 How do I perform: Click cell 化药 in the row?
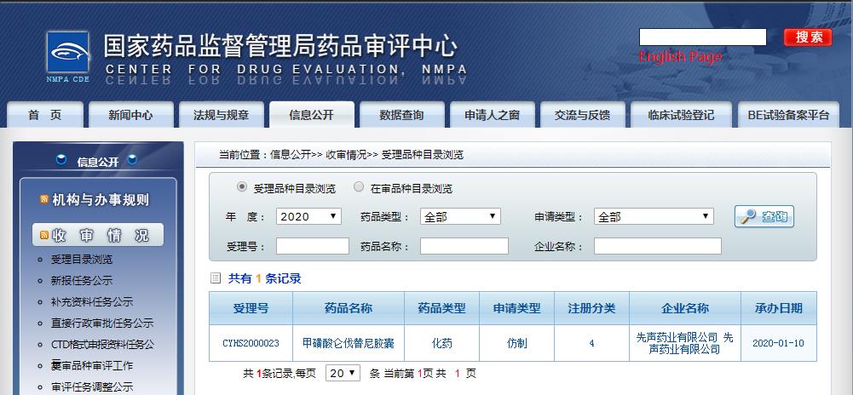pyautogui.click(x=441, y=343)
